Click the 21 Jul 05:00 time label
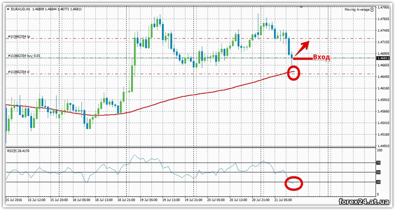Screen dimensions: 395x210 pyautogui.click(x=283, y=200)
